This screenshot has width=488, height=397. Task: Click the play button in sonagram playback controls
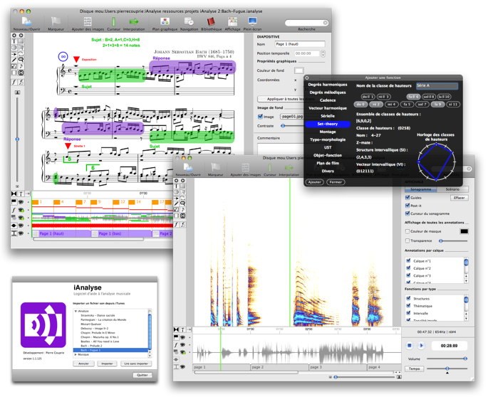tap(421, 345)
